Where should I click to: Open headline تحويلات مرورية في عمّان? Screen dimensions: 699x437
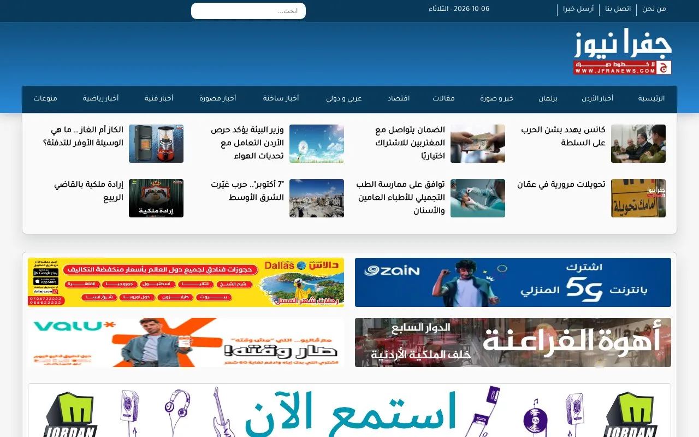coord(561,185)
